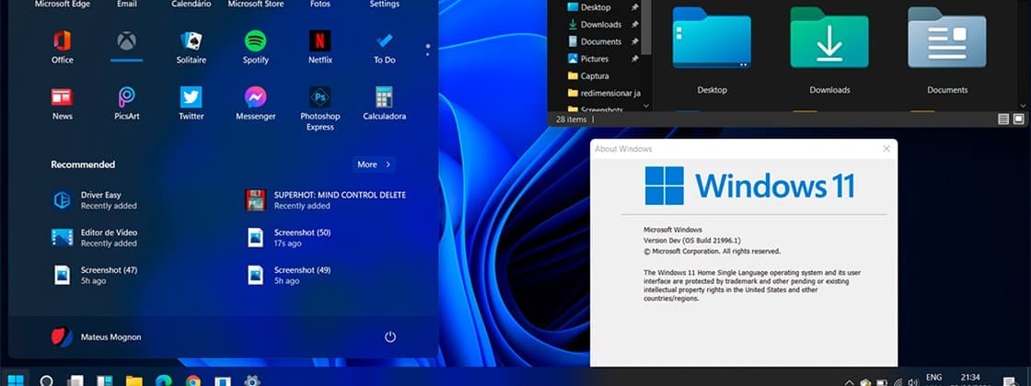Launch Google Chrome from the taskbar
This screenshot has height=386, width=1031.
tap(192, 380)
